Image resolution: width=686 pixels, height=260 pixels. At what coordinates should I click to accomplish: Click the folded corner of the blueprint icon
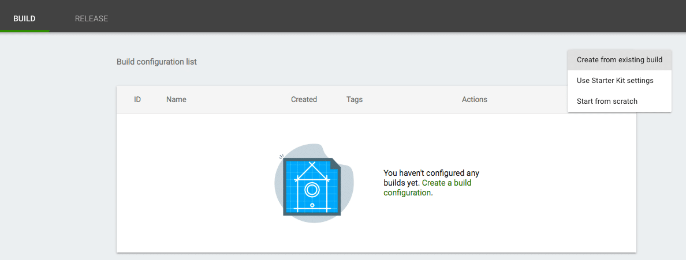tap(335, 164)
